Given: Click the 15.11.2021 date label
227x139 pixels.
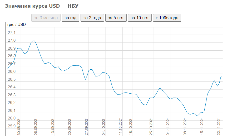Looking at the screenshot, I should click(x=202, y=127).
